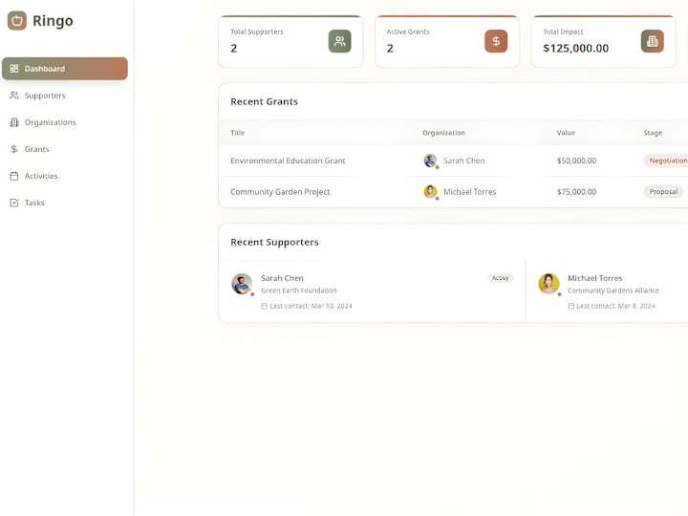Open the Activities sidebar item
Viewport: 688px width, 516px height.
pyautogui.click(x=65, y=176)
